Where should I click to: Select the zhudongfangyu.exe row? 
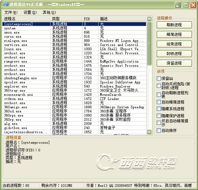(74, 78)
